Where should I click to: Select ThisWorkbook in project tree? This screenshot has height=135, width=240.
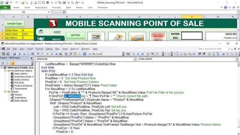click(x=21, y=88)
